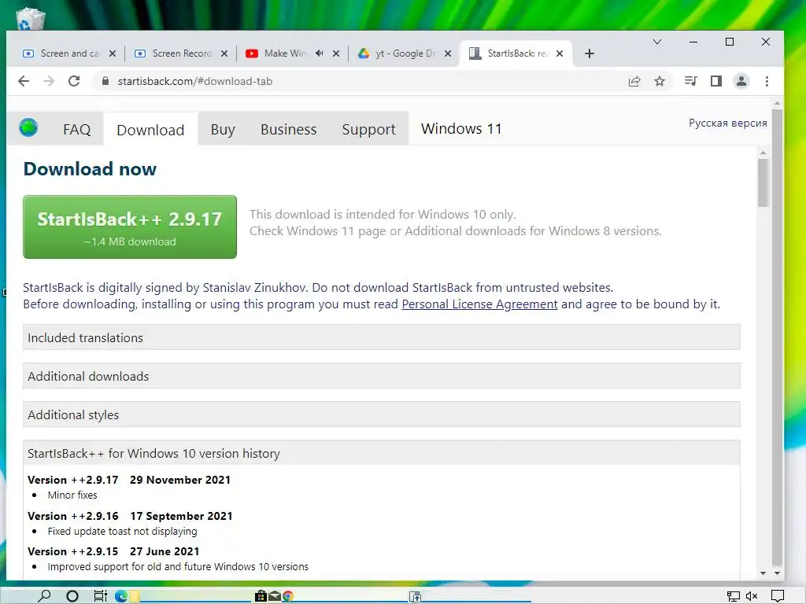Click the browser forward arrow
Image resolution: width=806 pixels, height=604 pixels.
click(x=49, y=81)
